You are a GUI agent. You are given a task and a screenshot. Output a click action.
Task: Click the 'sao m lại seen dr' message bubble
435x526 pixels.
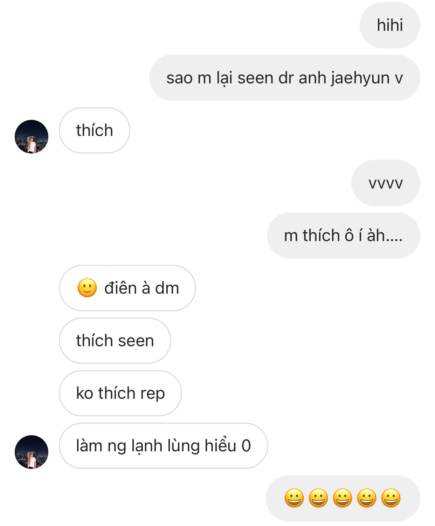(284, 78)
